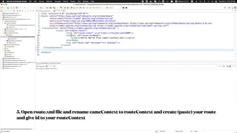Click Smart Insert in the status bar

(x=179, y=132)
